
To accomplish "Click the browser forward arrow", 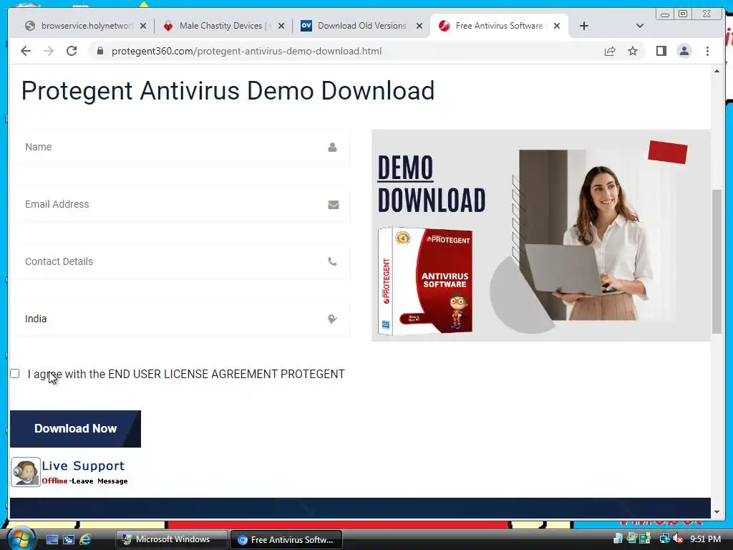I will (49, 51).
